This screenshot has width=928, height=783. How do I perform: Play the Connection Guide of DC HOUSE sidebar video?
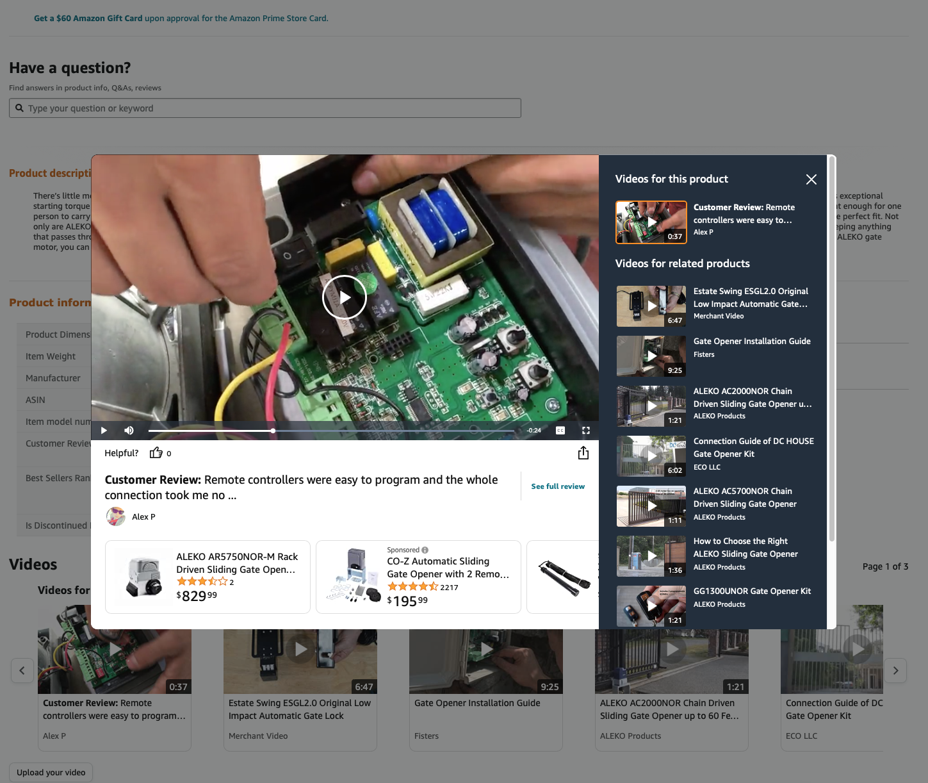651,456
